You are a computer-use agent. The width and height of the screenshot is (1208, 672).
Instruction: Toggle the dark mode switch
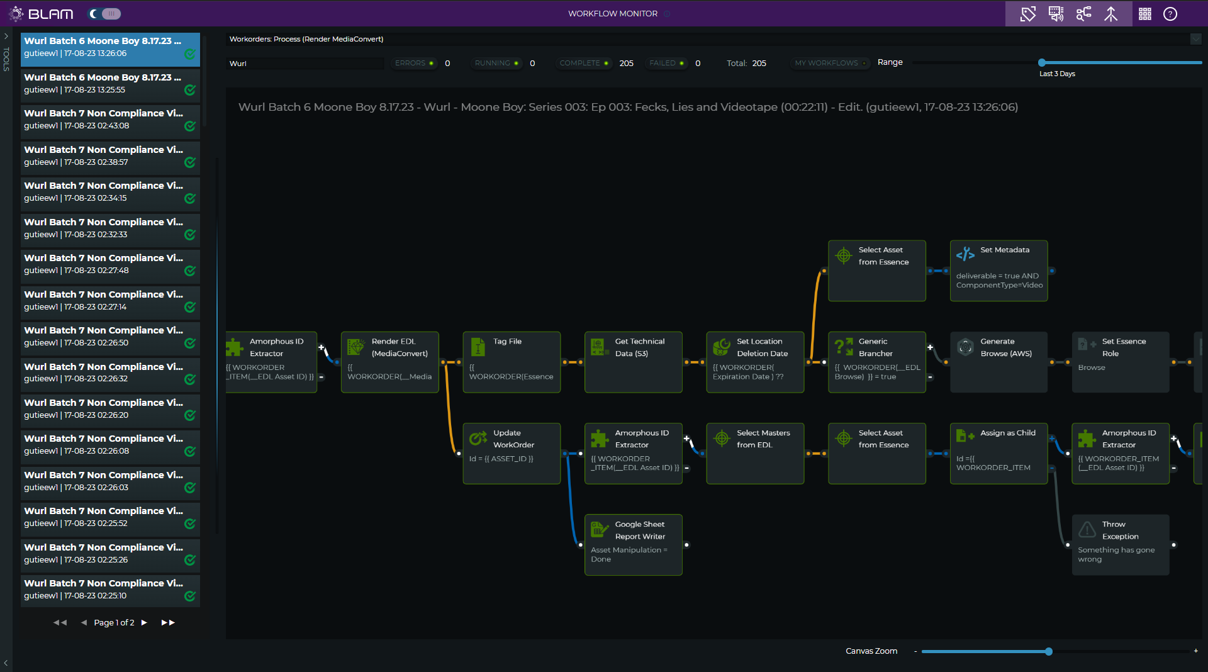pos(104,14)
